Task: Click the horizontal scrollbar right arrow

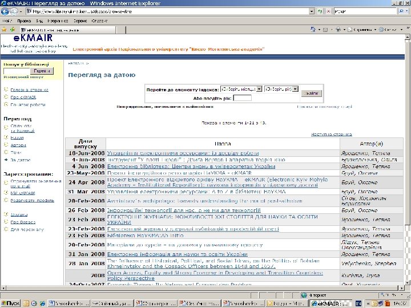Action: point(402,288)
